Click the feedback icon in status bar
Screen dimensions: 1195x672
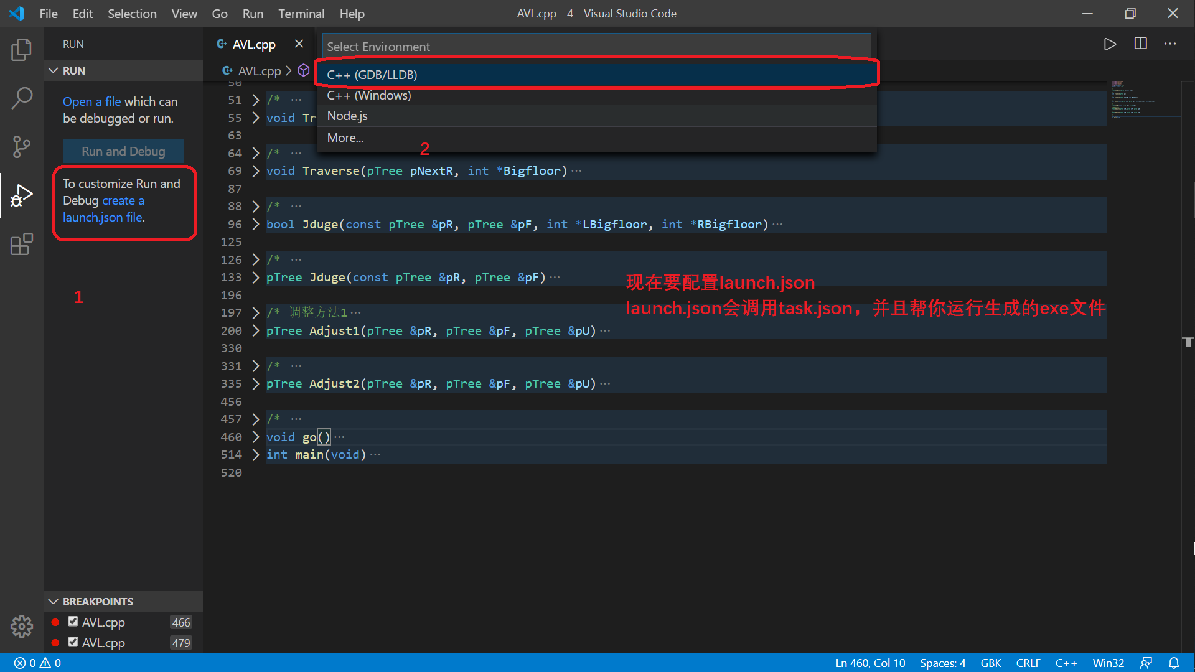pyautogui.click(x=1146, y=663)
